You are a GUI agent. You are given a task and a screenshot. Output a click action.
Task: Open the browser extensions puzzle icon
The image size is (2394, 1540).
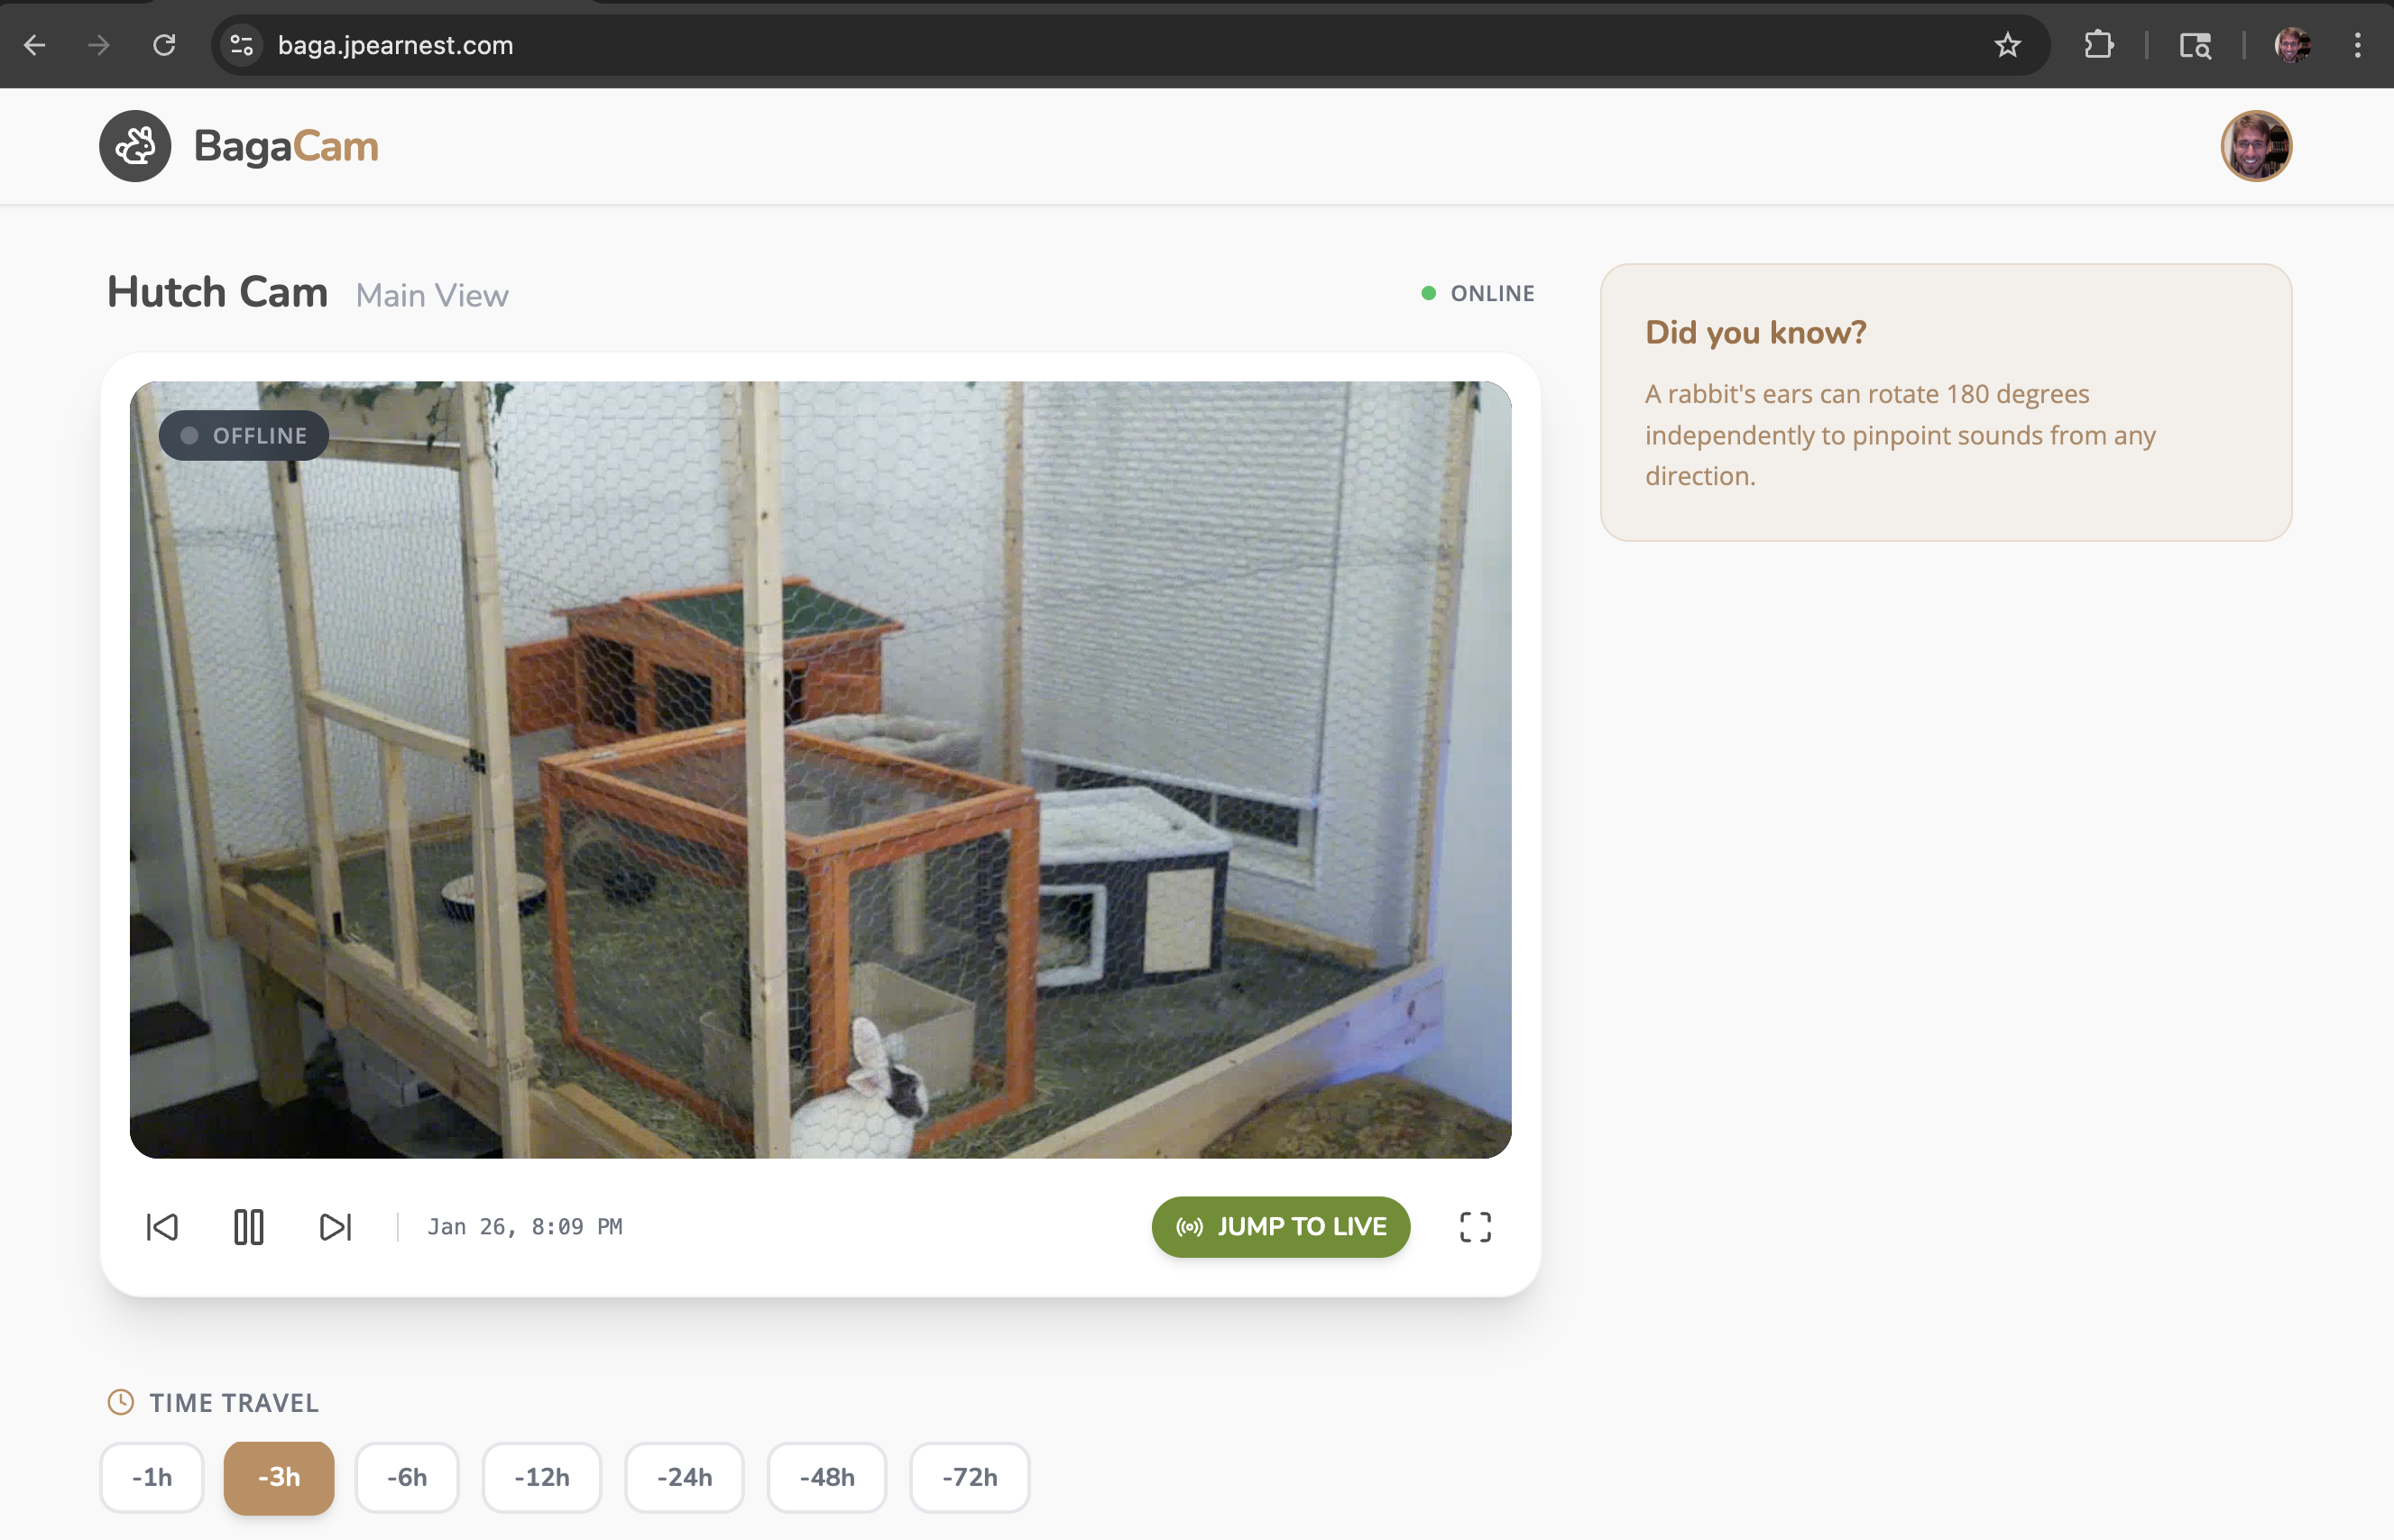click(x=2098, y=45)
